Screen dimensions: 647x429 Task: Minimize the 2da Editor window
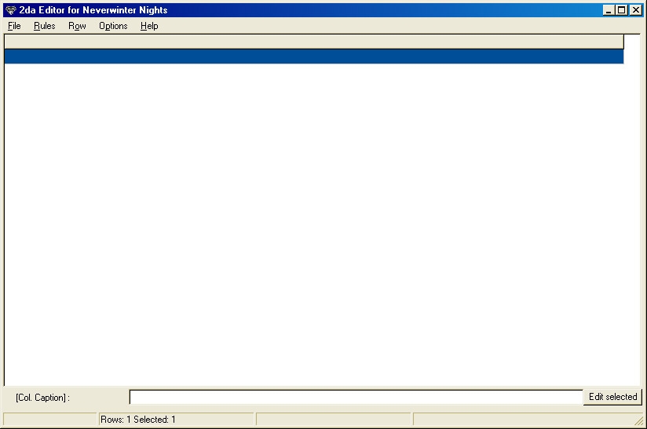609,10
